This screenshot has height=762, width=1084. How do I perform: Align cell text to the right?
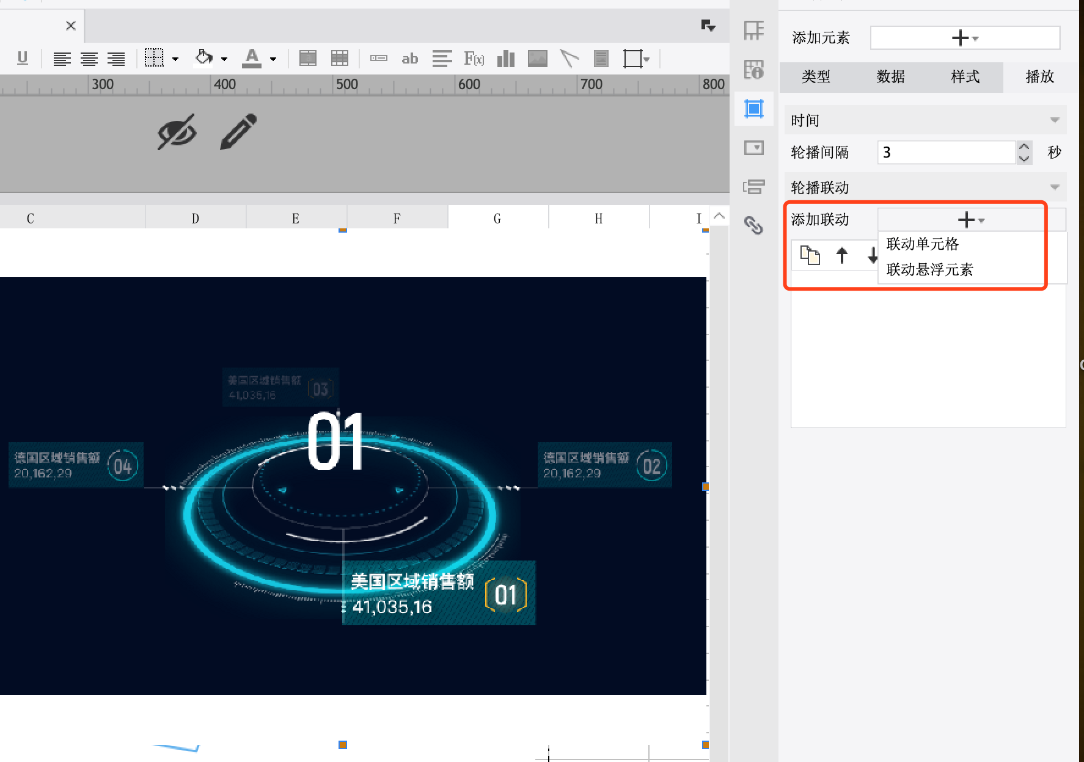(x=116, y=59)
